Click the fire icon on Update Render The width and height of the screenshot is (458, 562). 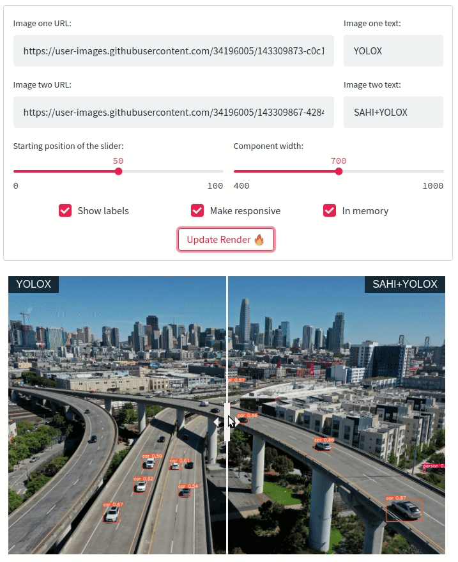tap(259, 240)
